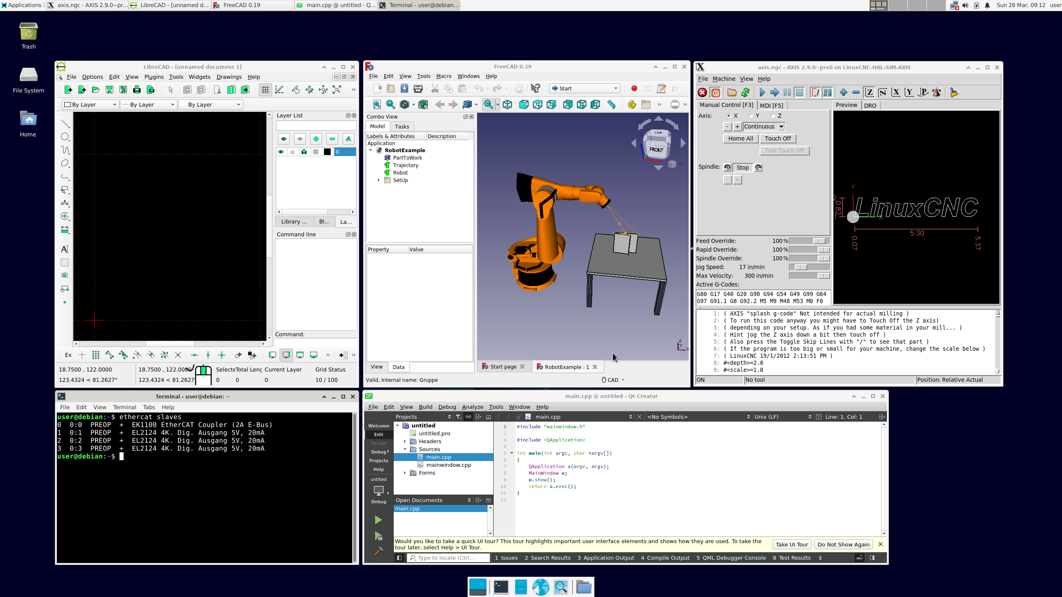
Task: Open Plugins menu in LibreCAD
Action: coord(154,77)
